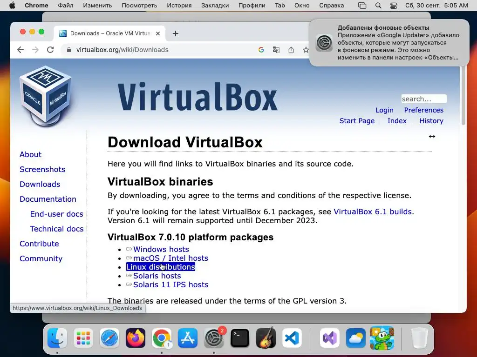Open the Screenshots sidebar link
The height and width of the screenshot is (357, 477).
click(x=42, y=169)
